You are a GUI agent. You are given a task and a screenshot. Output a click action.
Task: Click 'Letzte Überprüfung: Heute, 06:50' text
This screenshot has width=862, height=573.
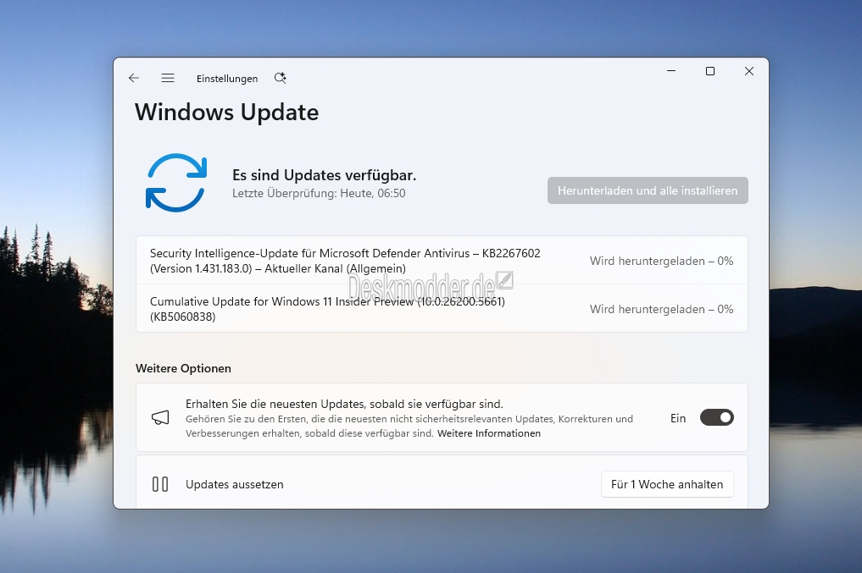click(319, 193)
